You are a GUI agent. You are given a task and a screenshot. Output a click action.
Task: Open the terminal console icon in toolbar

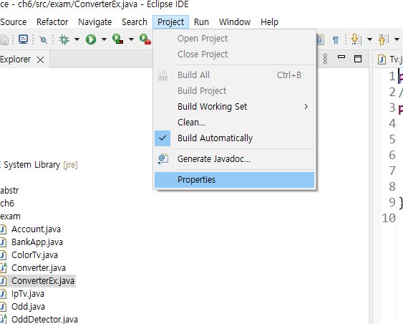[23, 39]
